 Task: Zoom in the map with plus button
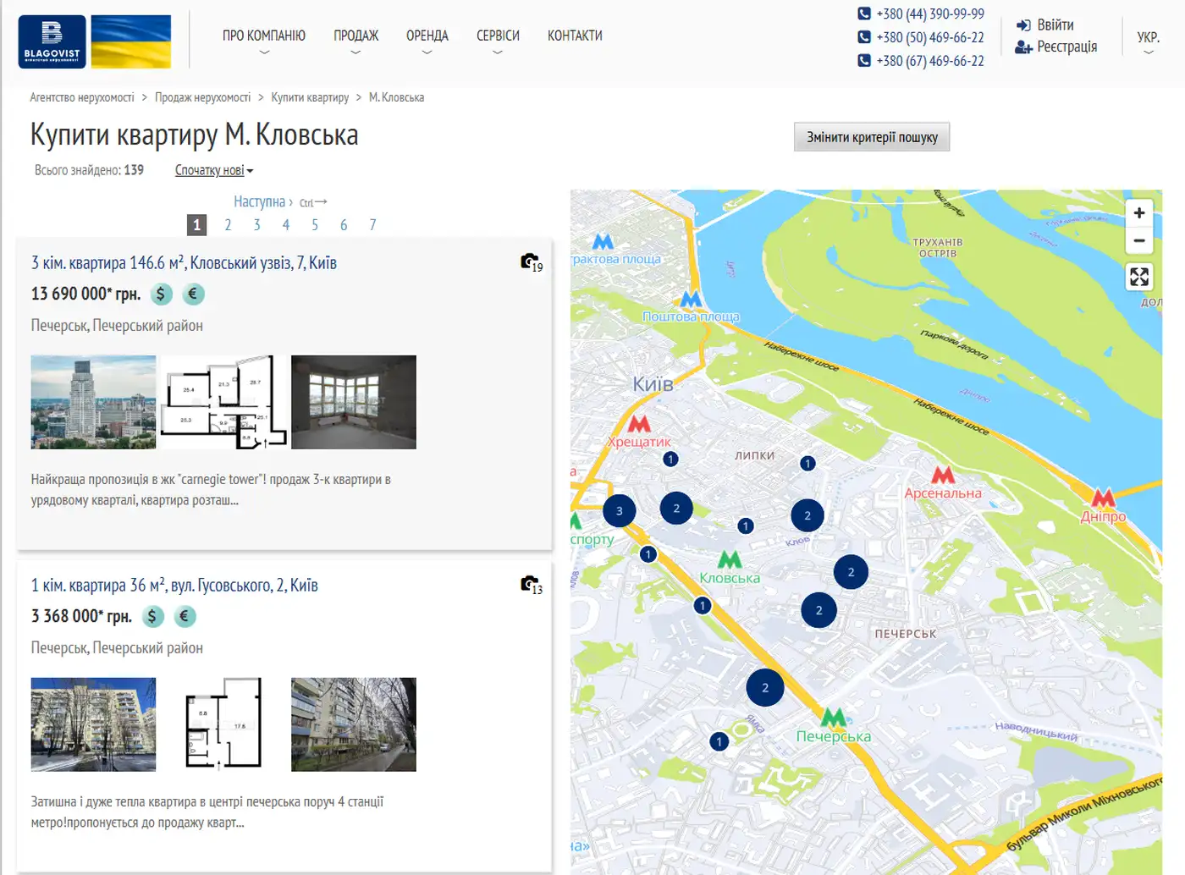coord(1139,213)
